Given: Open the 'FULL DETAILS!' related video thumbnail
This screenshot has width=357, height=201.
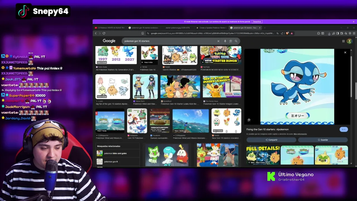Looking at the screenshot, I should pyautogui.click(x=263, y=155).
